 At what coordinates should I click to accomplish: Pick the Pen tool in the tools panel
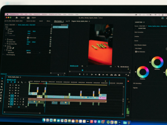1,92
